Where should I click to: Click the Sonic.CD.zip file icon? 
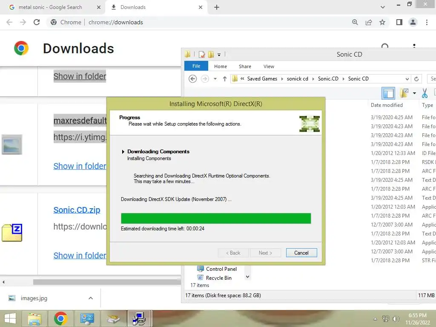pyautogui.click(x=12, y=233)
